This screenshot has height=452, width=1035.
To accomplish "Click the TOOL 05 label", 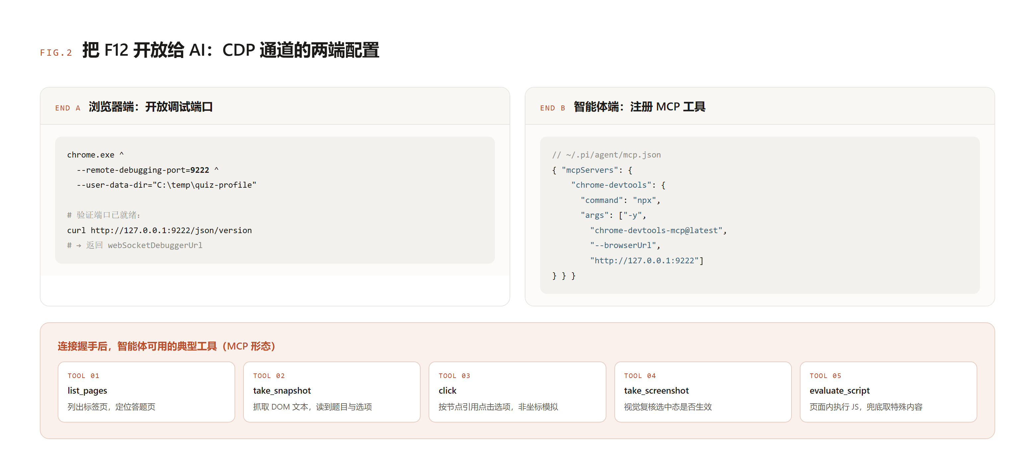I will coord(826,376).
